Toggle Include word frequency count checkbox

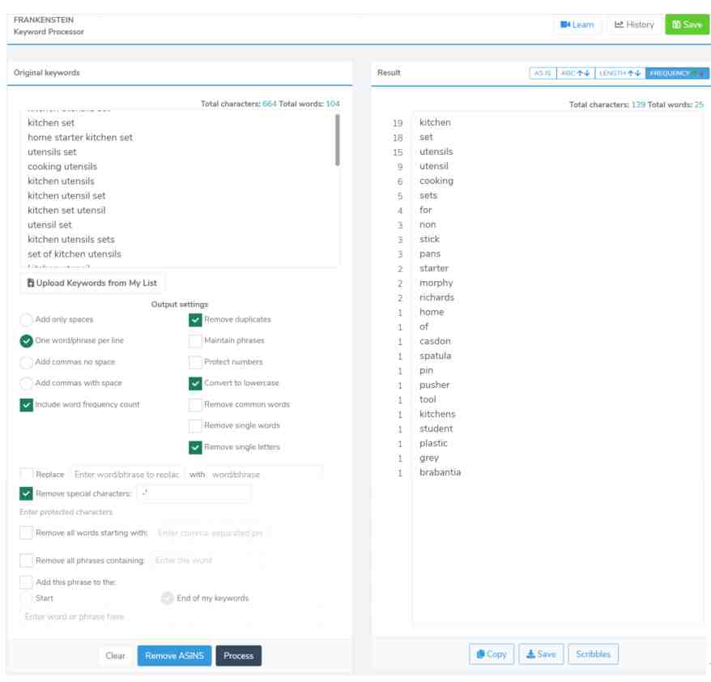click(x=26, y=404)
